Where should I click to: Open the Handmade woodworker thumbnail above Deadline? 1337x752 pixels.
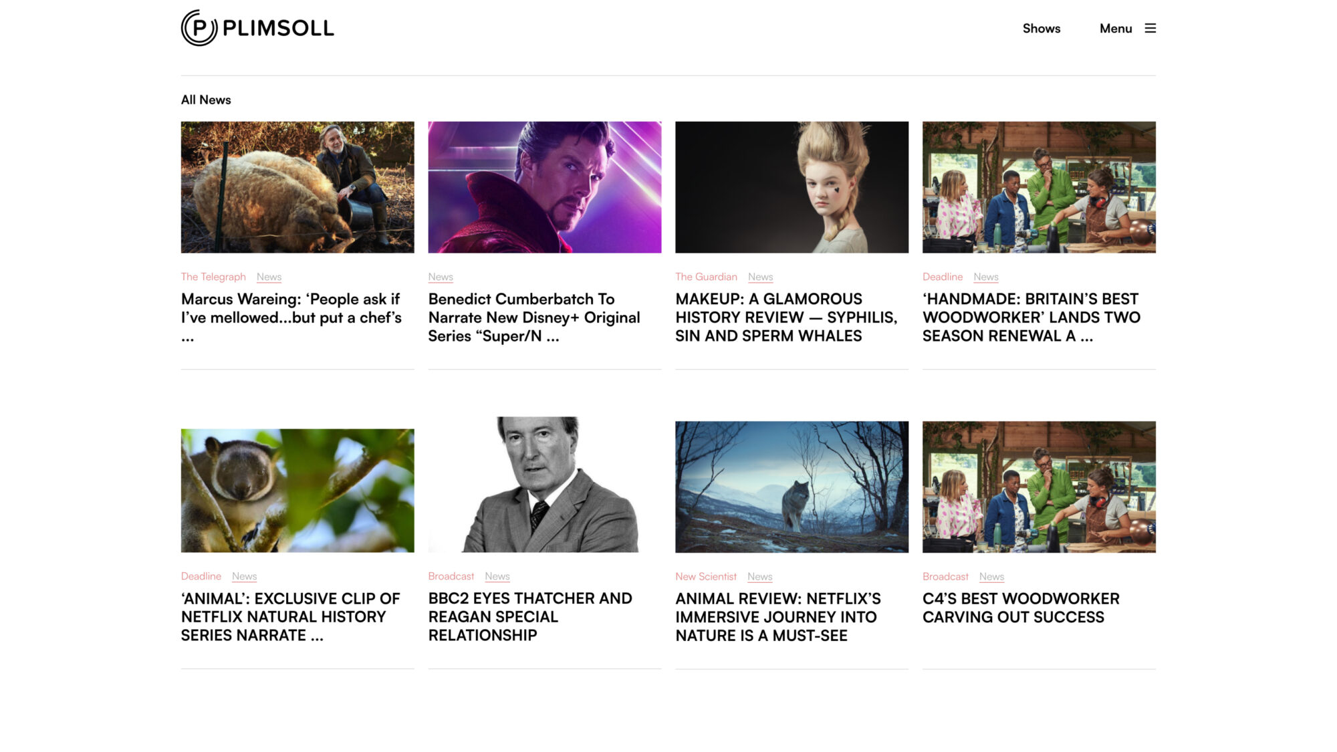pyautogui.click(x=1039, y=187)
